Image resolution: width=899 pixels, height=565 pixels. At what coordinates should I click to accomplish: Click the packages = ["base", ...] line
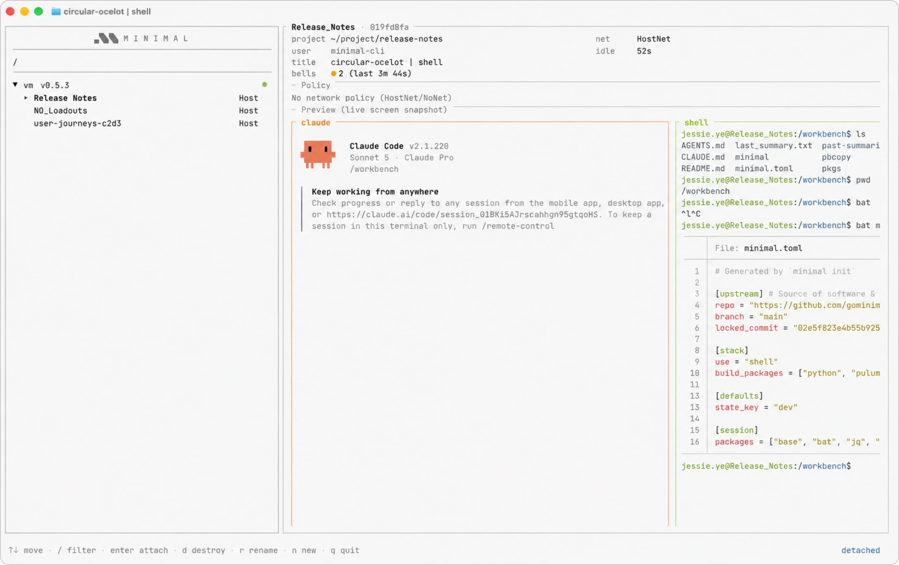pyautogui.click(x=797, y=442)
